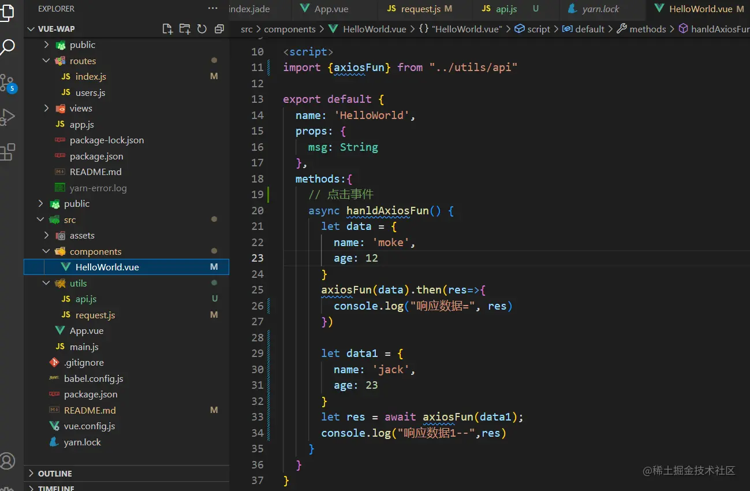Viewport: 750px width, 491px height.
Task: Click the methods breadcrumb segment
Action: pyautogui.click(x=647, y=29)
